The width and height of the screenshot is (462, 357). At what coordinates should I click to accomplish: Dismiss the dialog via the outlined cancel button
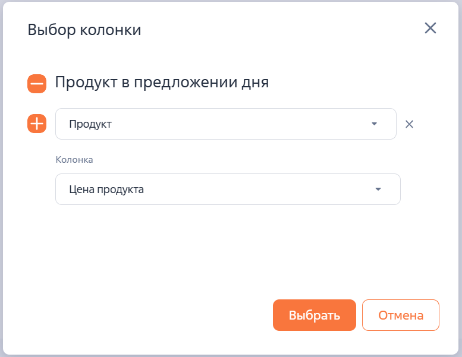click(x=400, y=315)
